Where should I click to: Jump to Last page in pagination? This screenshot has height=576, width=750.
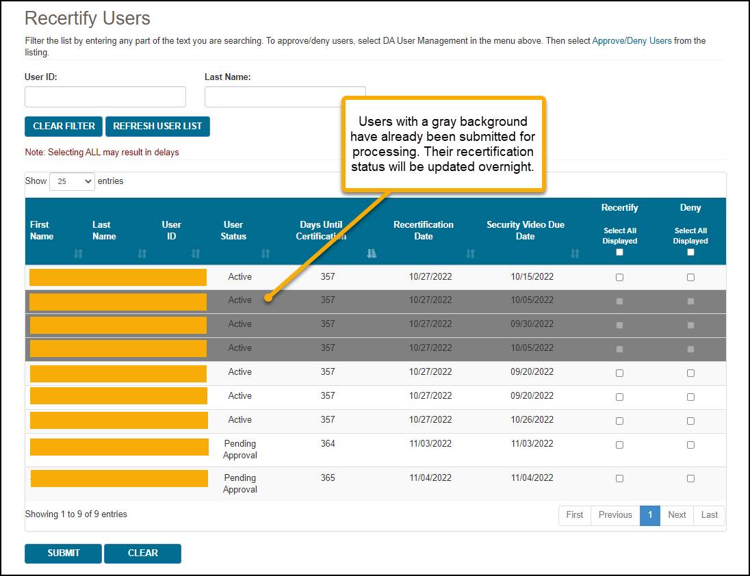[710, 515]
